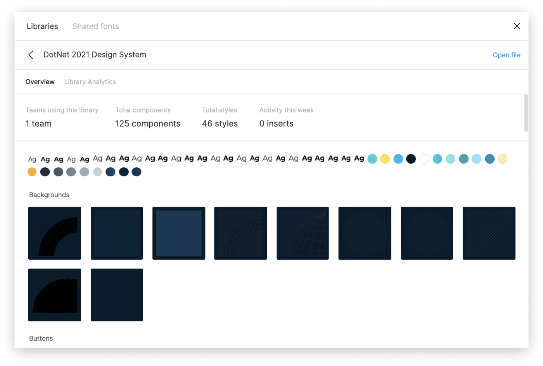
Task: Click the 'Buttons' section heading
Action: point(41,338)
